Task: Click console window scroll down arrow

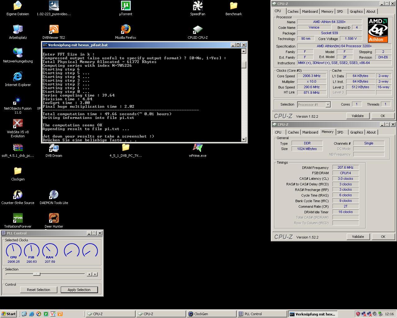Action: [244, 139]
